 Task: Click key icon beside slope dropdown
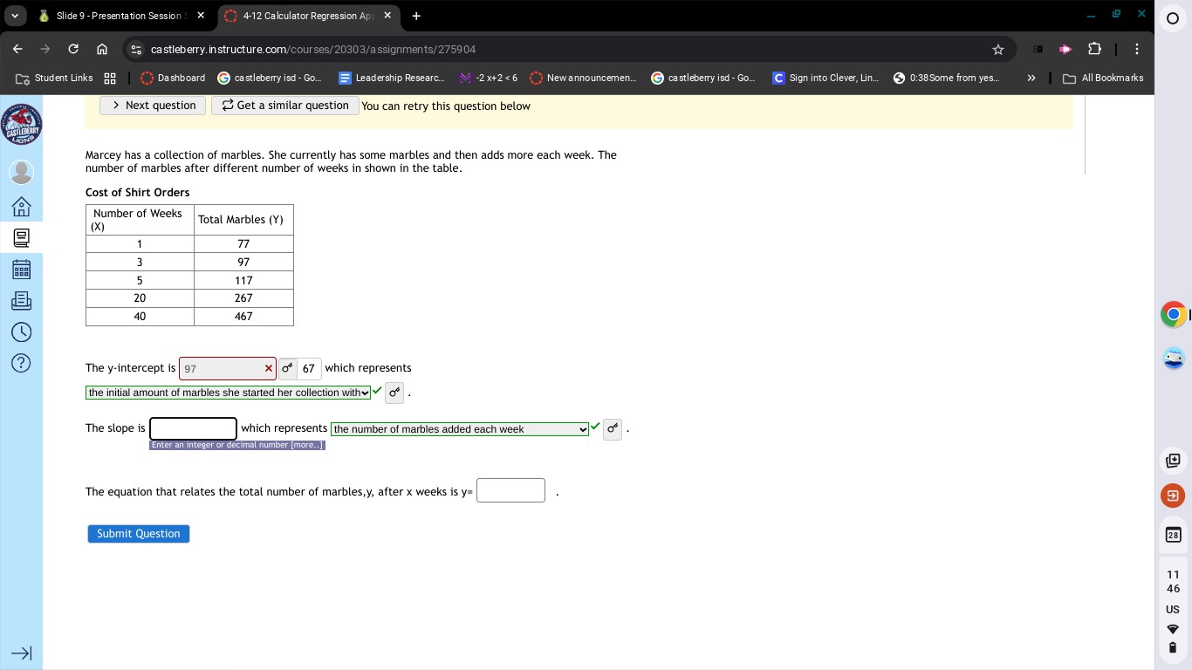[x=613, y=428]
